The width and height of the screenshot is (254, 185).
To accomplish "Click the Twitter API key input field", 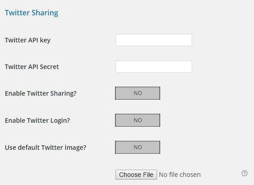I will (154, 40).
